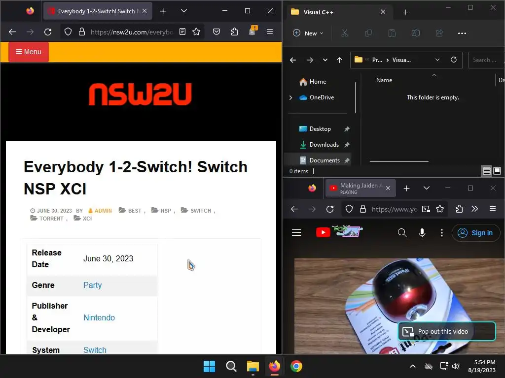
Task: Follow the Nintendo publisher link
Action: [99, 317]
